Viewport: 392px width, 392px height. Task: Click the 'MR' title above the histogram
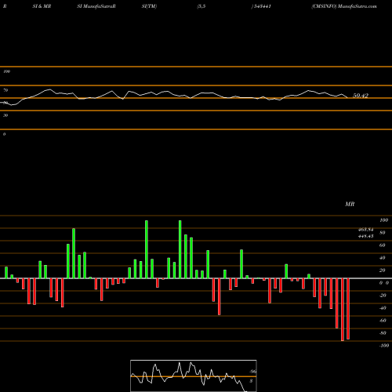(350, 204)
